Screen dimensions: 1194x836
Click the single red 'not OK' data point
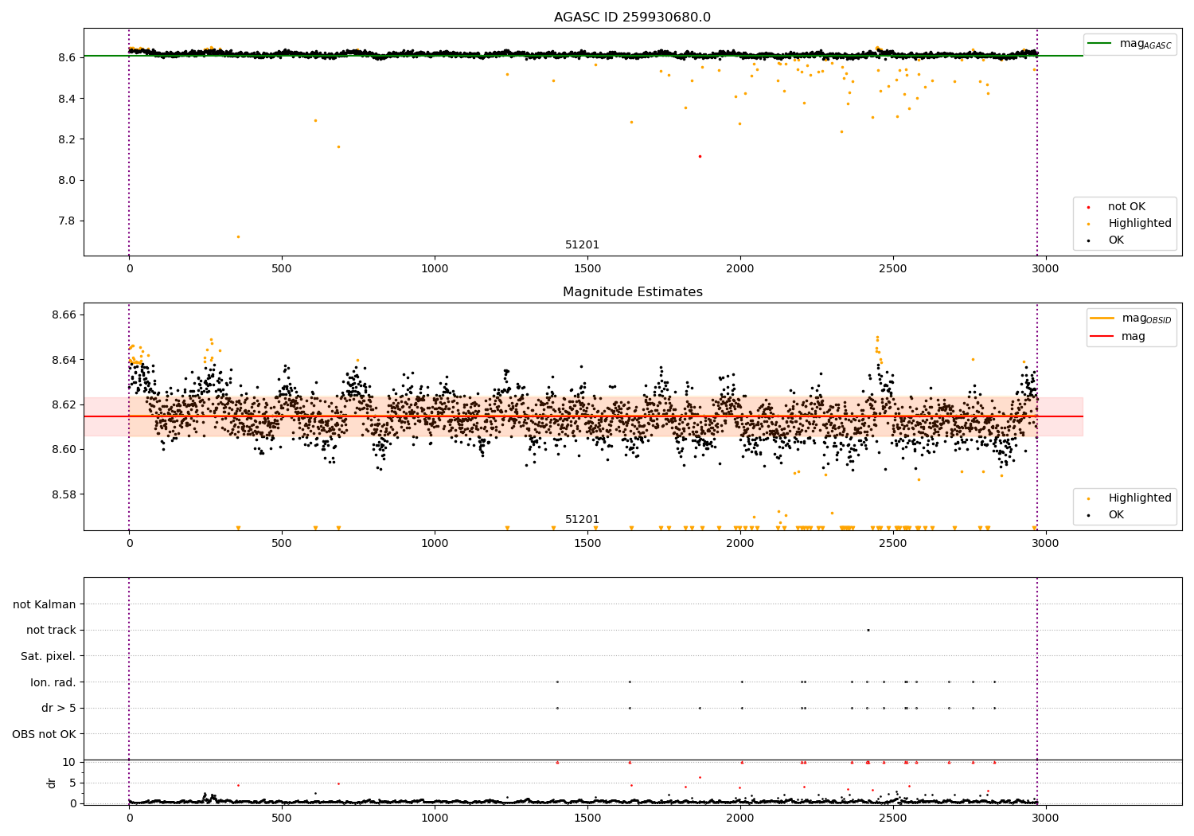point(700,156)
